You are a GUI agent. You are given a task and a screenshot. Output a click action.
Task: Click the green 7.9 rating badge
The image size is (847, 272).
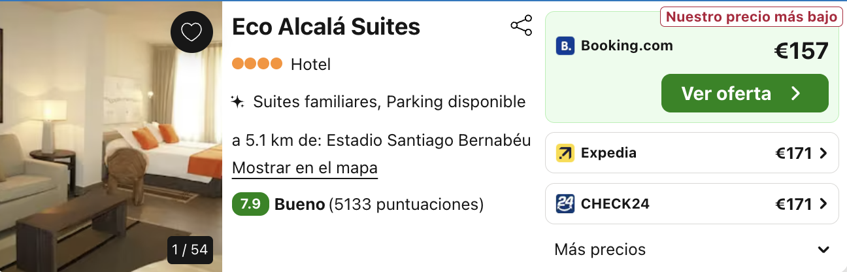coord(250,204)
